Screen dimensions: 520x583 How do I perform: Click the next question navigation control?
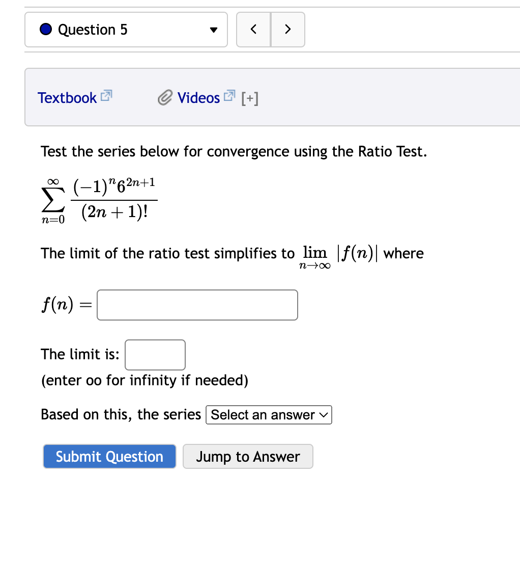click(x=287, y=30)
